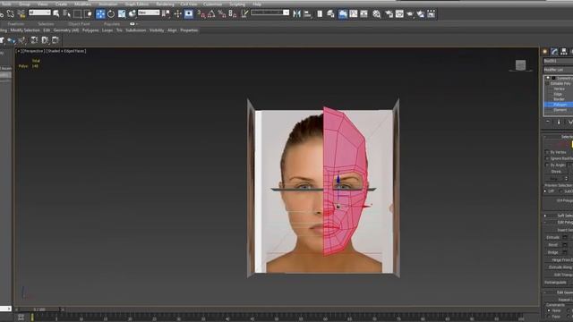This screenshot has width=573, height=322.
Task: Click the Retriangulate button
Action: tap(555, 283)
